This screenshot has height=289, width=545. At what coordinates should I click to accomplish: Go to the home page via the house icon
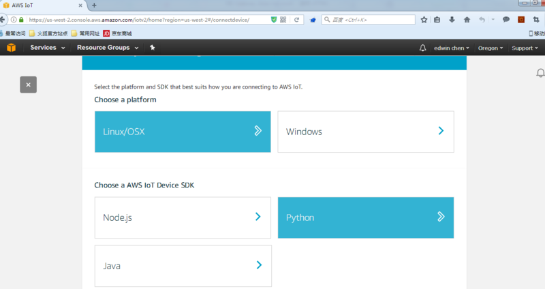467,20
